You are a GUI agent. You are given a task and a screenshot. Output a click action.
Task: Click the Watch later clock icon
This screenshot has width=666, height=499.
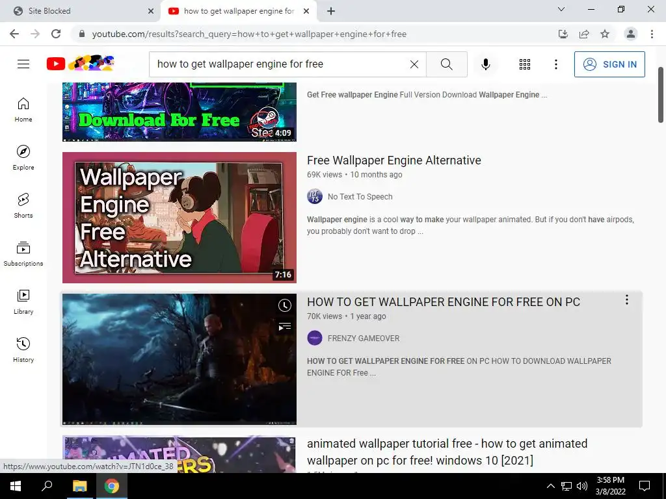tap(285, 305)
